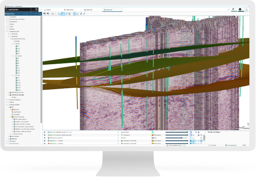
Task: Click the rotate view icon next to Look dropdown
Action: [59, 14]
